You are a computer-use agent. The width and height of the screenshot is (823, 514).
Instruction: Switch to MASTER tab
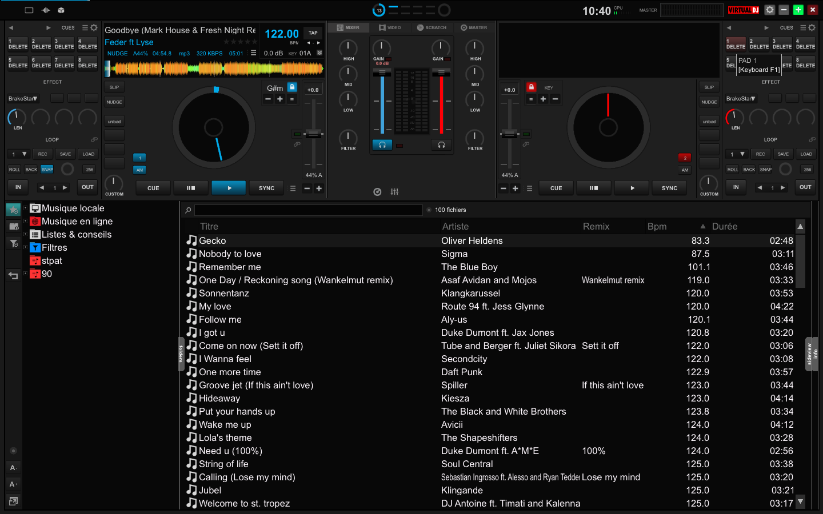pos(474,27)
